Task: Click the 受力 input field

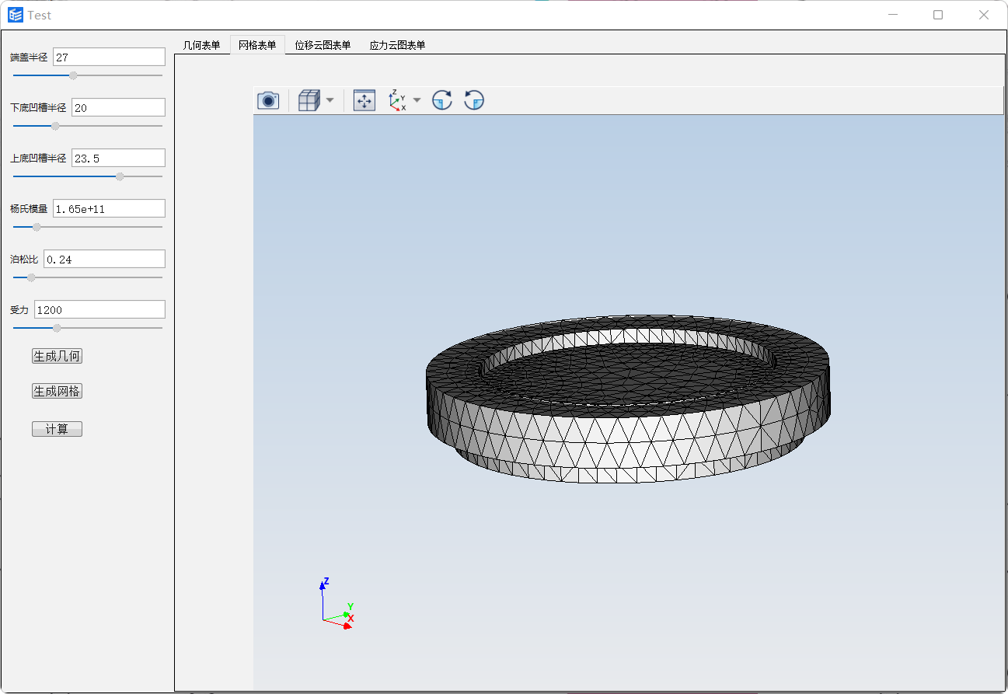Action: click(99, 309)
